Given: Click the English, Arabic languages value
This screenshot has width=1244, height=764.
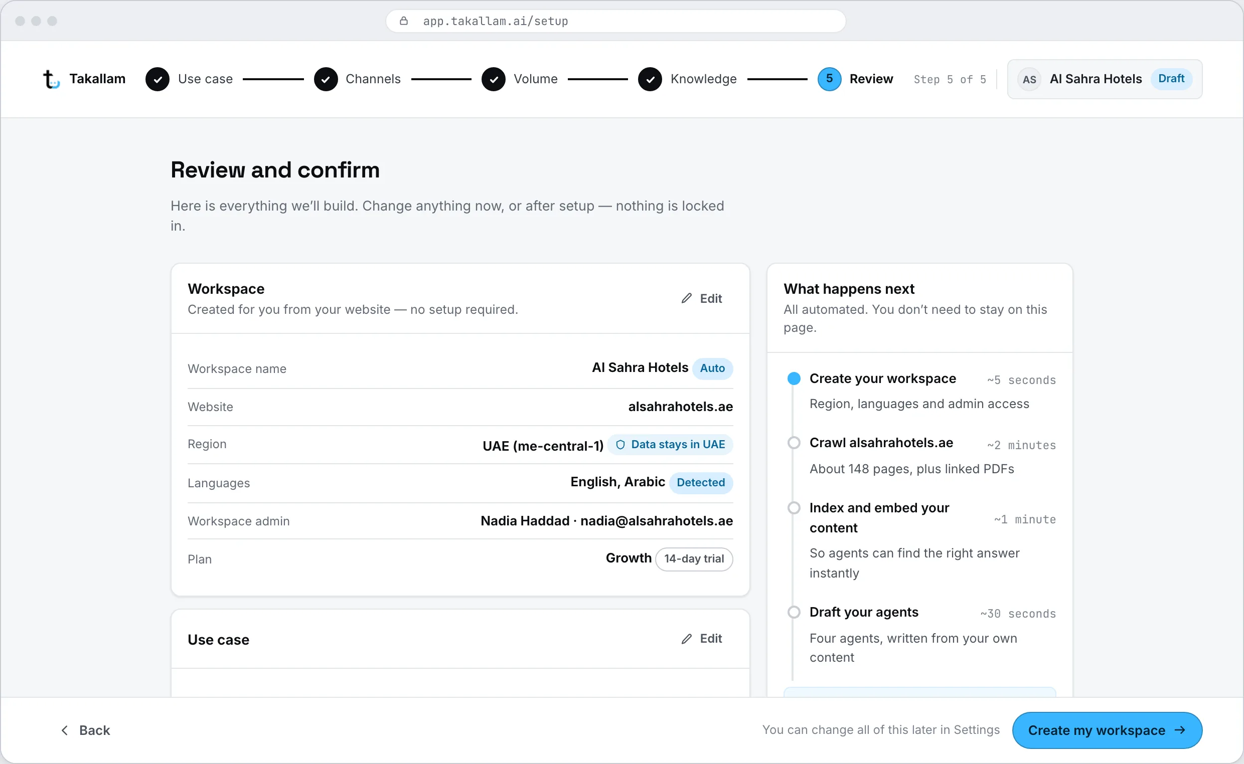Looking at the screenshot, I should [617, 482].
